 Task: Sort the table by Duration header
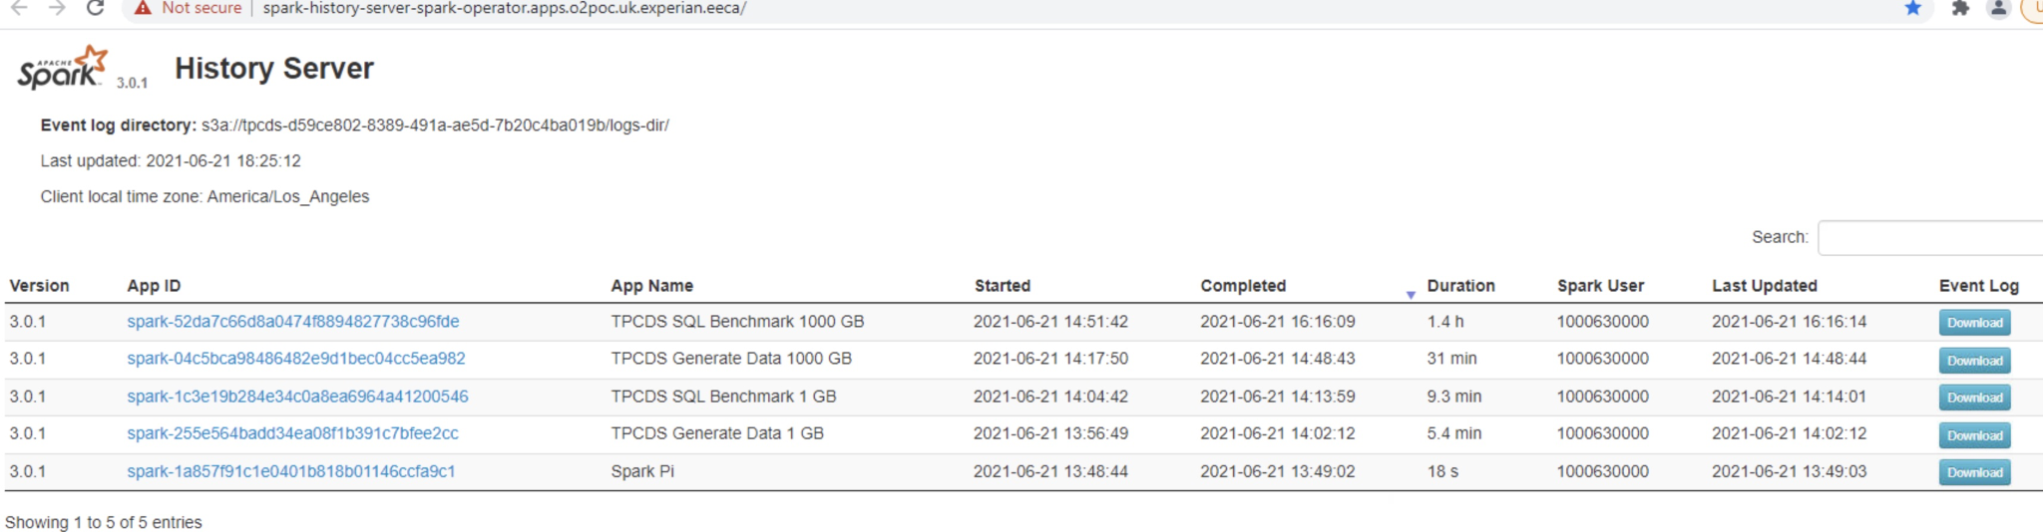click(x=1460, y=286)
